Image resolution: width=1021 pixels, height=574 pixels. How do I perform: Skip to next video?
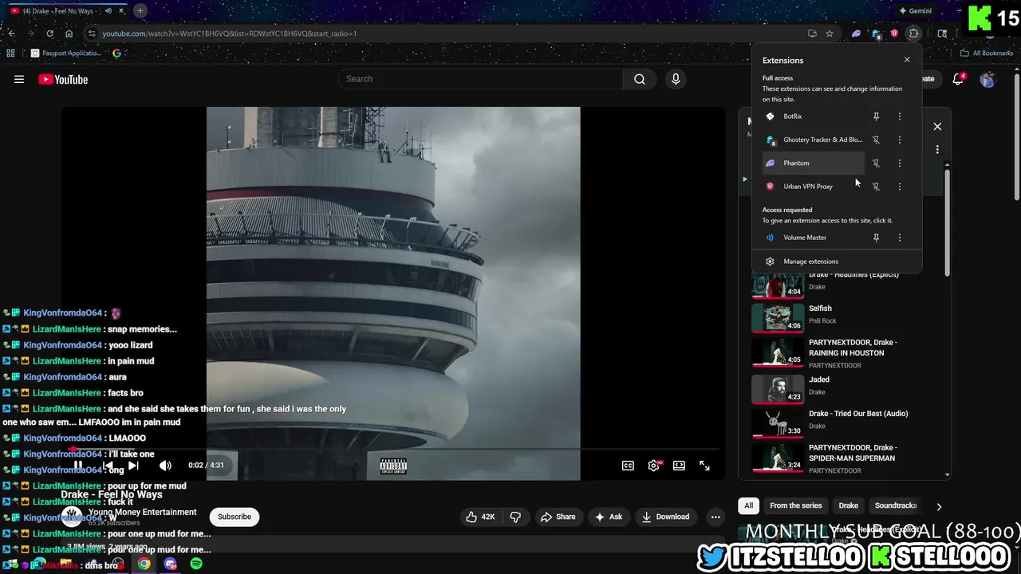pos(133,466)
